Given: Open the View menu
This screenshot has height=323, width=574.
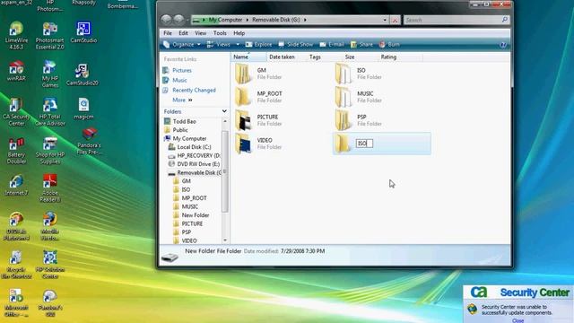Looking at the screenshot, I should [x=201, y=33].
